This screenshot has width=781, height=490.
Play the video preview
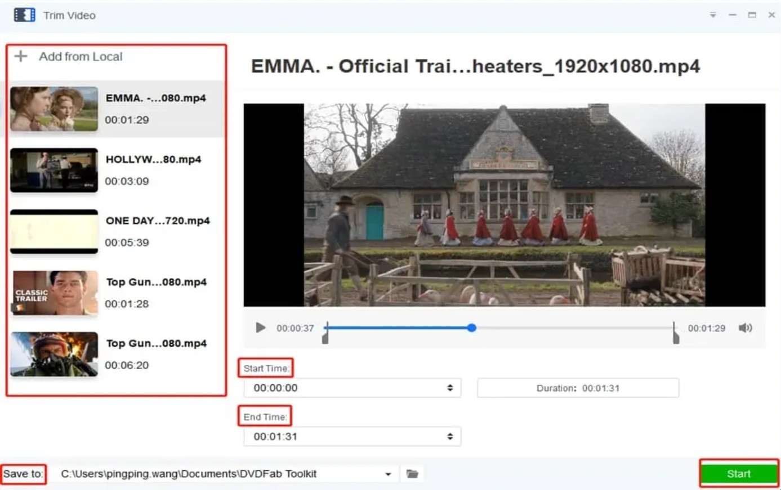coord(260,328)
